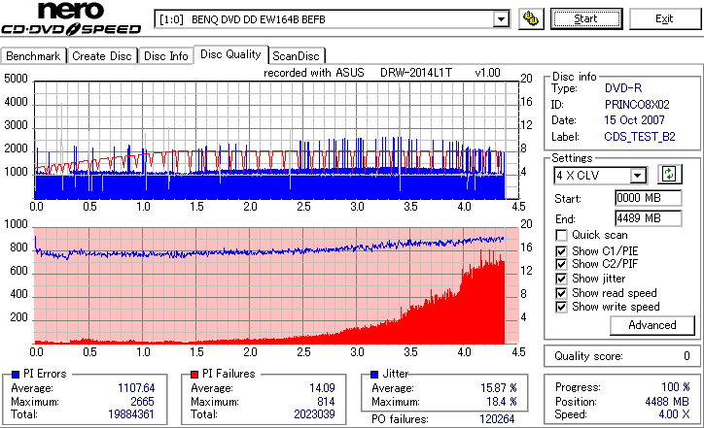This screenshot has height=428, width=704.
Task: Click the green refresh speed icon
Action: pos(669,174)
